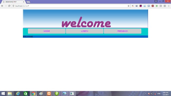
Task: Switch to Google Chrome in the taskbar
Action: 33,93
